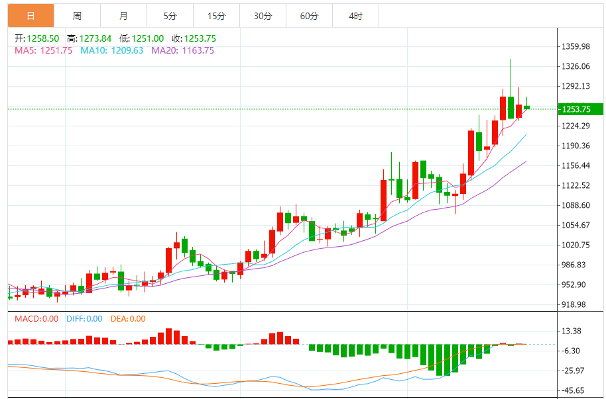The height and width of the screenshot is (399, 606).
Task: Click the MA20: 1163.75 indicator label
Action: click(x=182, y=50)
